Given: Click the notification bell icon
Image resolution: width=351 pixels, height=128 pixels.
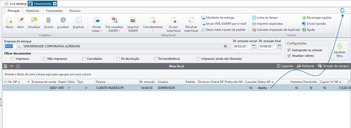Looking at the screenshot, I should pos(342,10).
